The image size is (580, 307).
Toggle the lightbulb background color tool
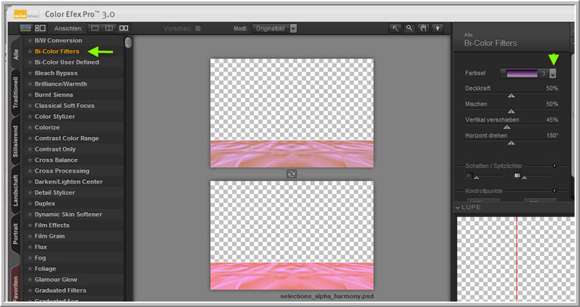(438, 28)
